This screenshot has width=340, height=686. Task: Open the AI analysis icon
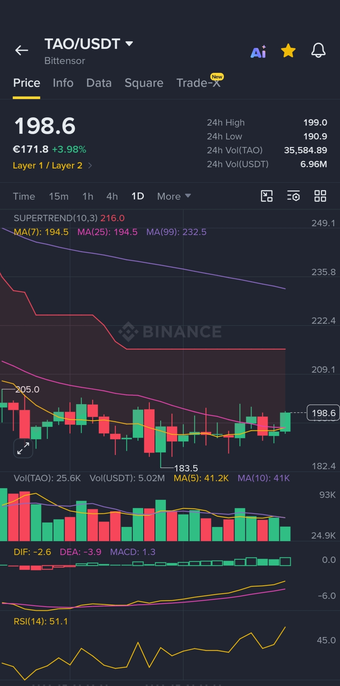point(258,52)
